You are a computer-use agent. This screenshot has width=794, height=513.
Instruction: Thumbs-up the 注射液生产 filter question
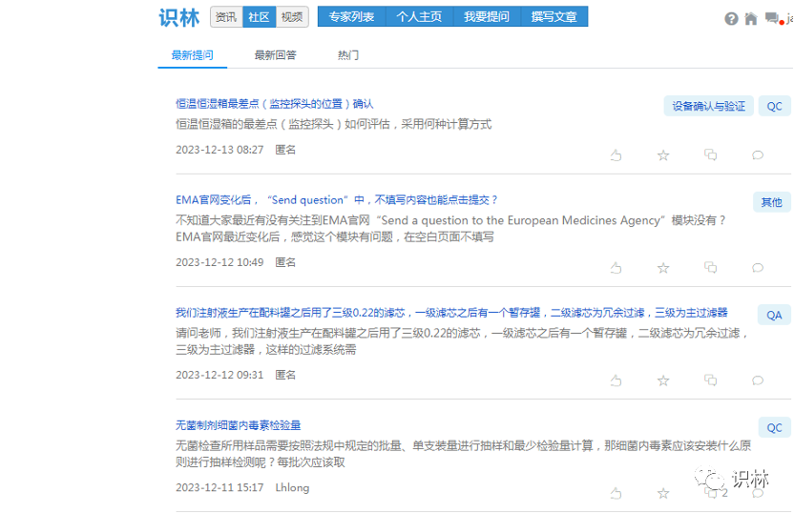(x=616, y=380)
